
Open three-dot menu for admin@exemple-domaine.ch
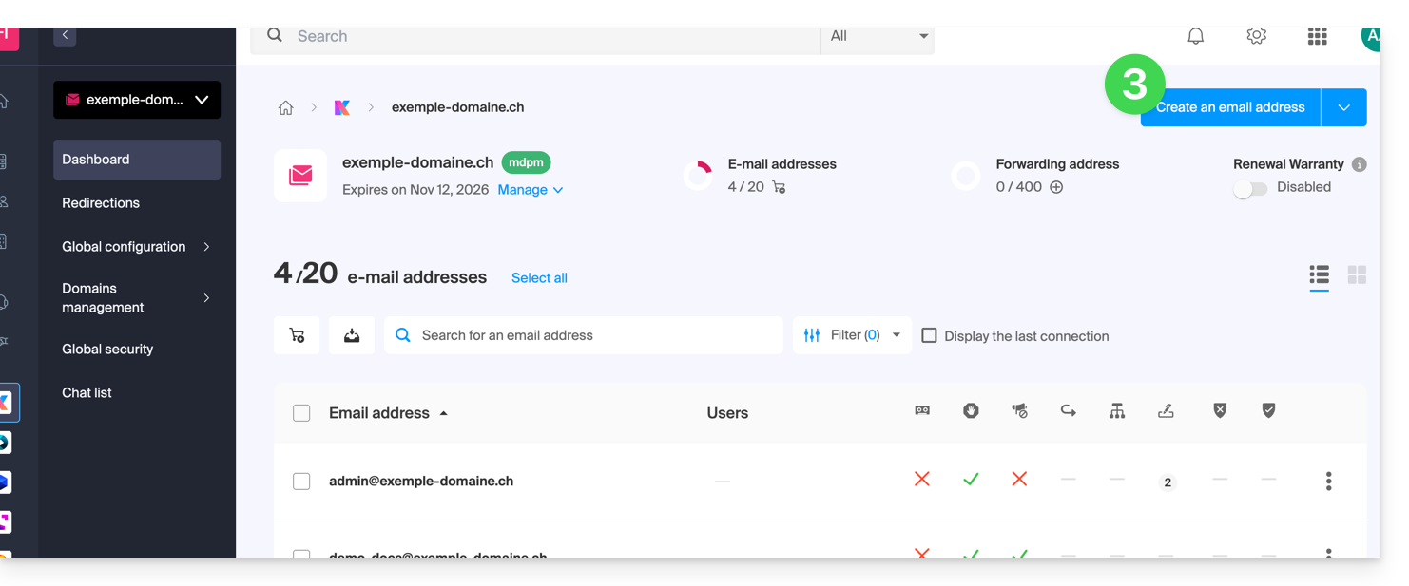click(x=1328, y=482)
